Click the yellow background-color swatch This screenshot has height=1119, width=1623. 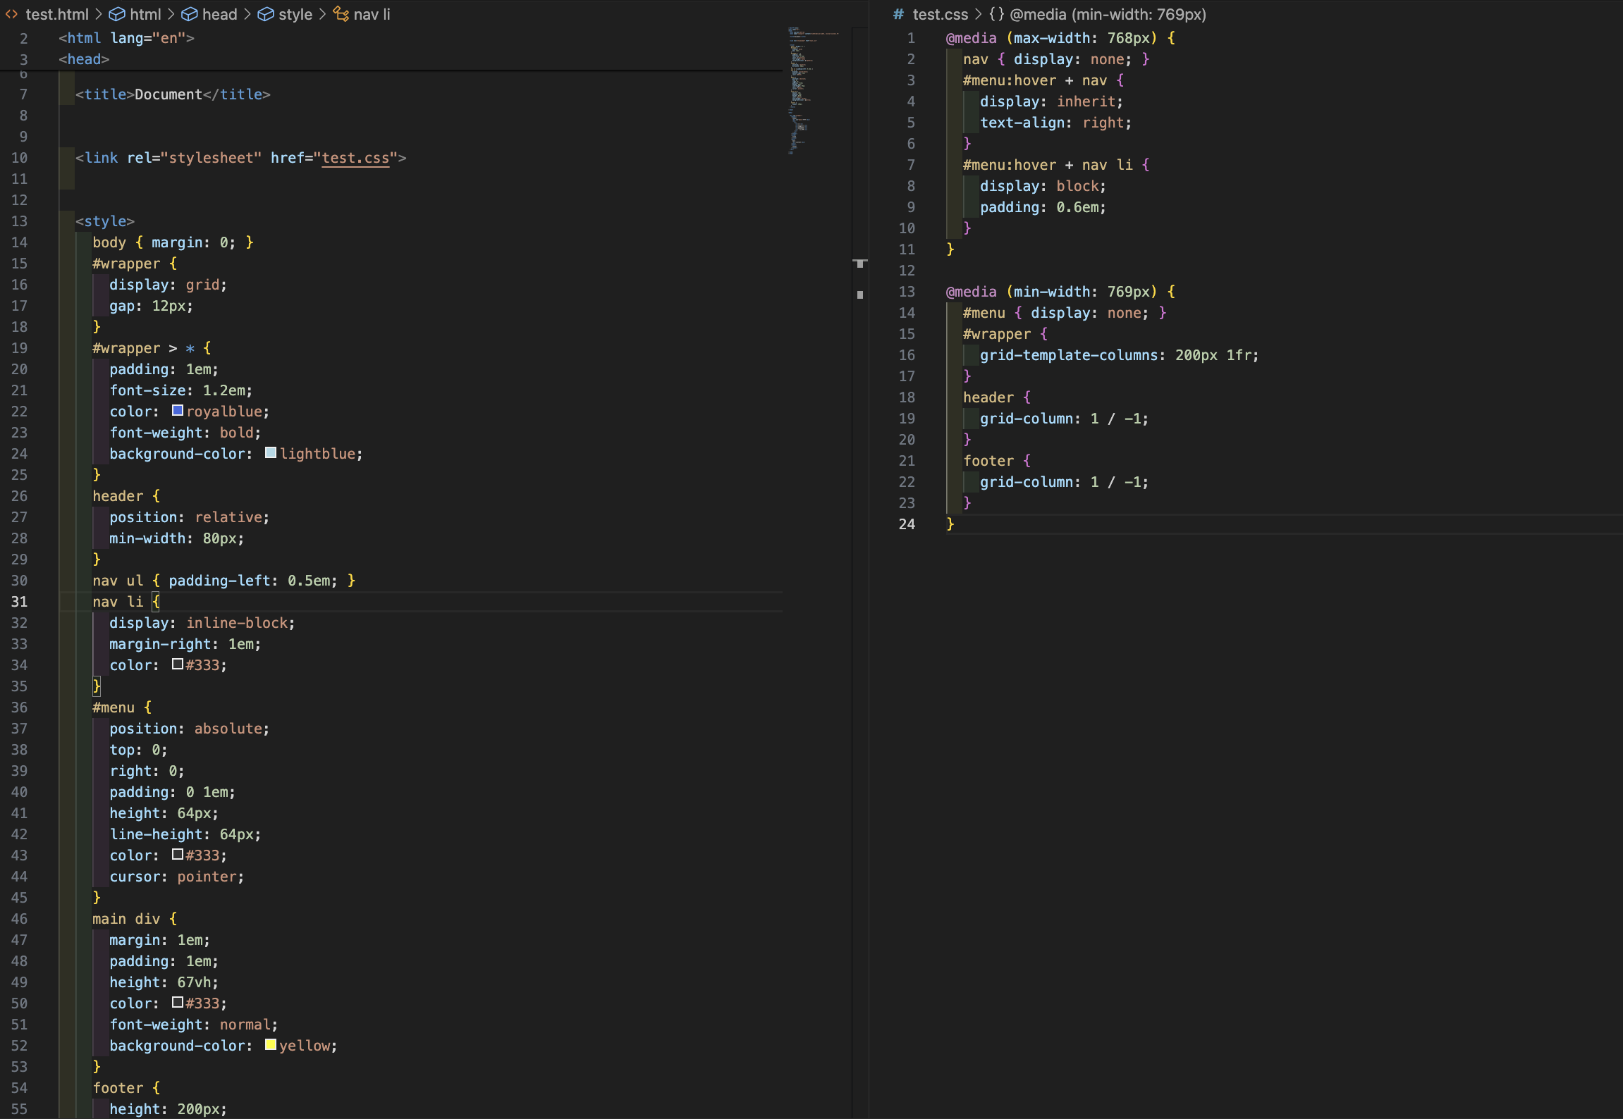(x=271, y=1045)
